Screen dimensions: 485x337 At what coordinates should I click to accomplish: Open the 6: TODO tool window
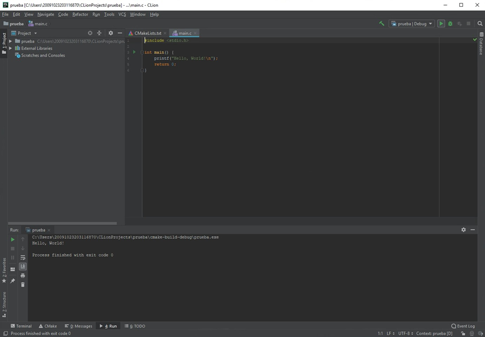[x=135, y=326]
